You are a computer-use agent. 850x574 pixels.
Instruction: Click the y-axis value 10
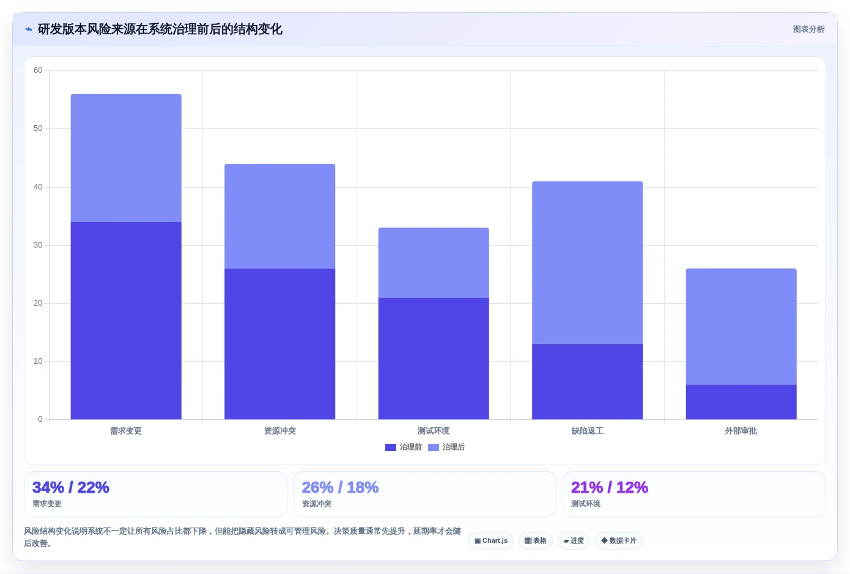[x=38, y=361]
